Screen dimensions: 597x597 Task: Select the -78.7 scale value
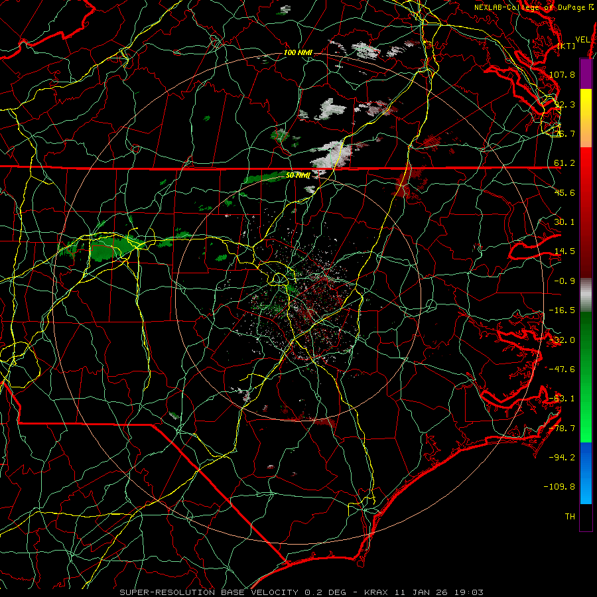pos(562,429)
